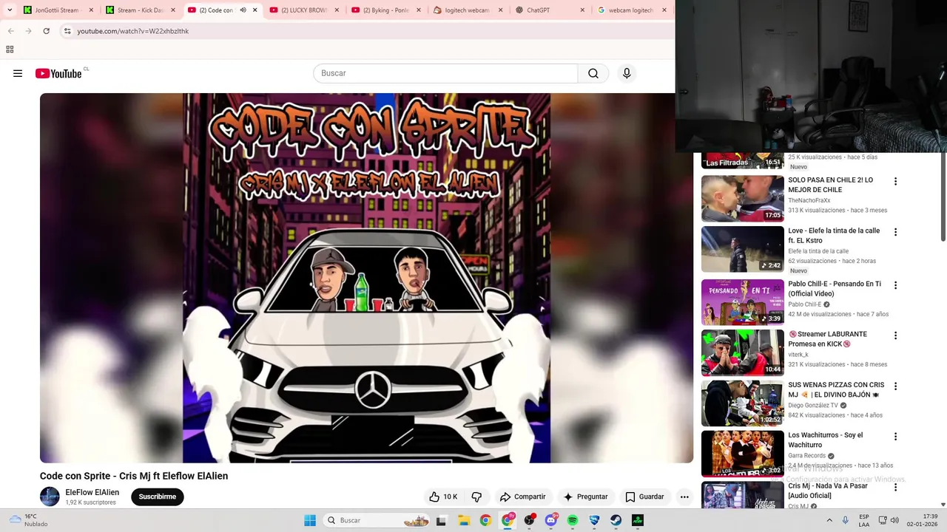
Task: Open Pablo Chill-E Pensando En Ti title
Action: pyautogui.click(x=835, y=288)
